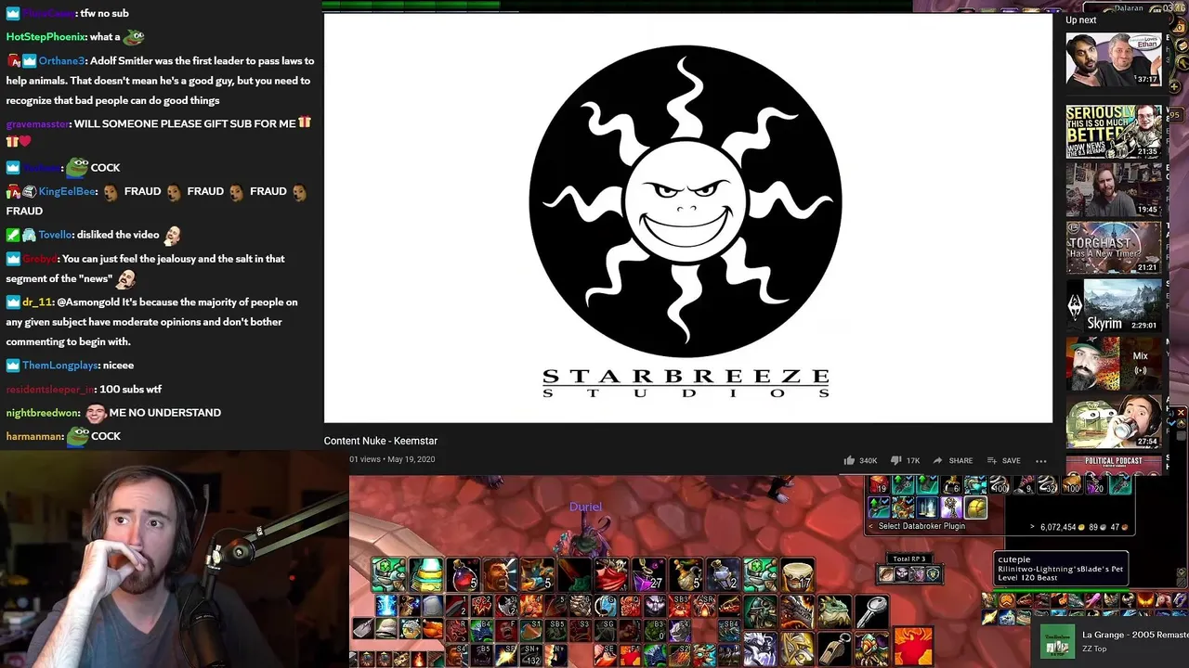Click the skull-in-red-cloak ability icon
The width and height of the screenshot is (1189, 668).
[x=612, y=575]
